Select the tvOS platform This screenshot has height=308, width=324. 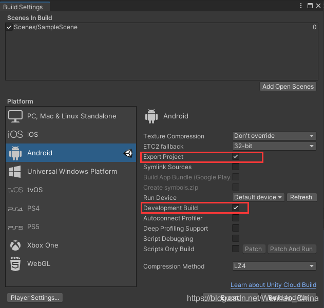[71, 190]
